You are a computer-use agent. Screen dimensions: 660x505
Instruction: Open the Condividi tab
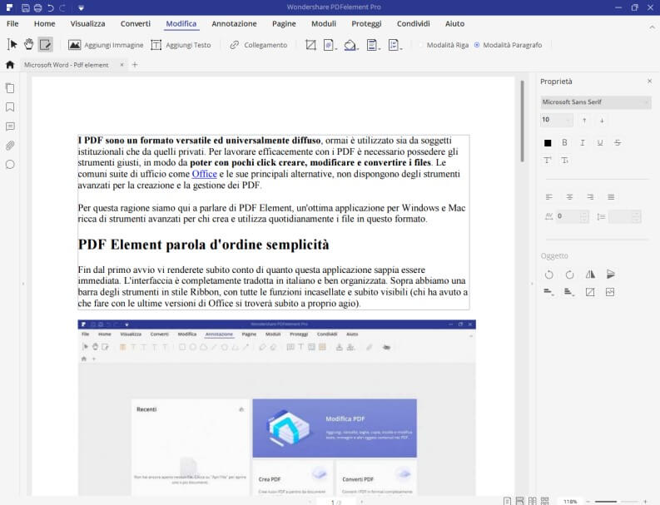click(414, 23)
